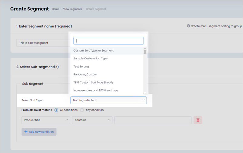Click the condition value text field

[153, 120]
